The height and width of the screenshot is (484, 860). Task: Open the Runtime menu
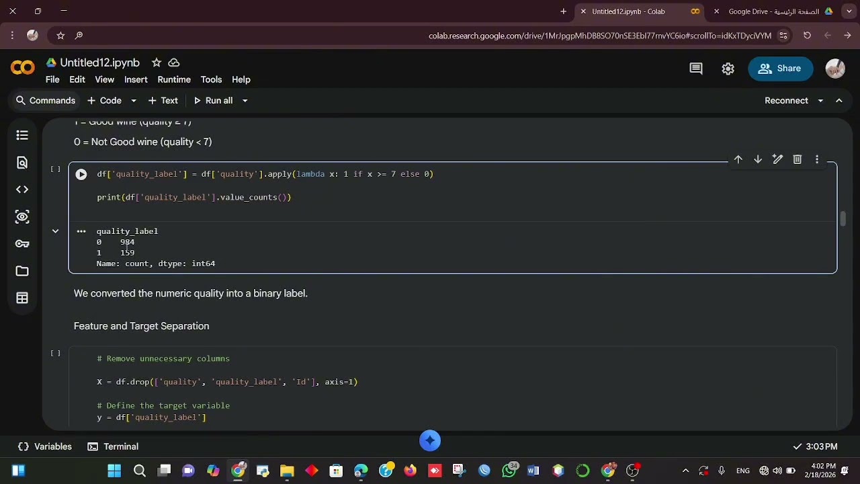click(x=174, y=79)
